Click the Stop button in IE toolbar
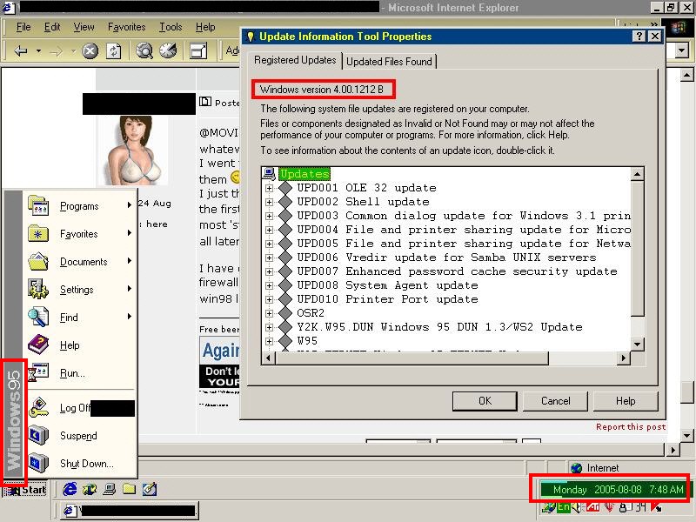This screenshot has height=522, width=696. (x=90, y=51)
